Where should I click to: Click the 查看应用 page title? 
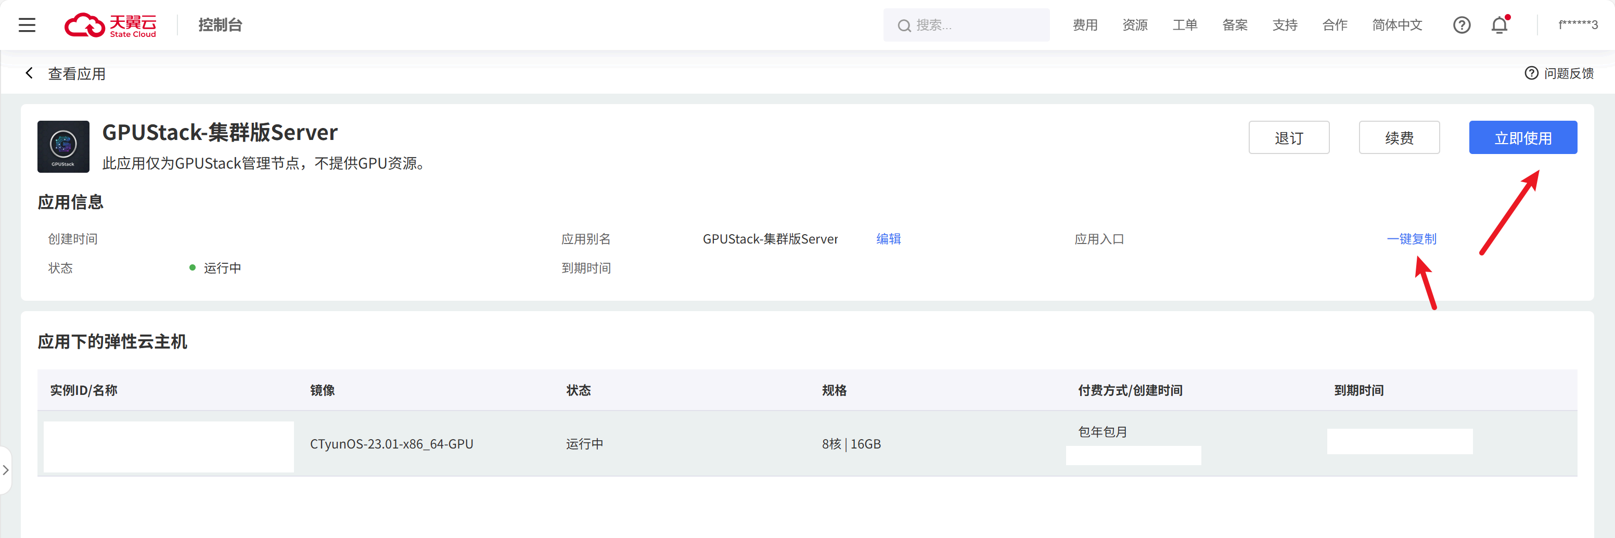(76, 74)
